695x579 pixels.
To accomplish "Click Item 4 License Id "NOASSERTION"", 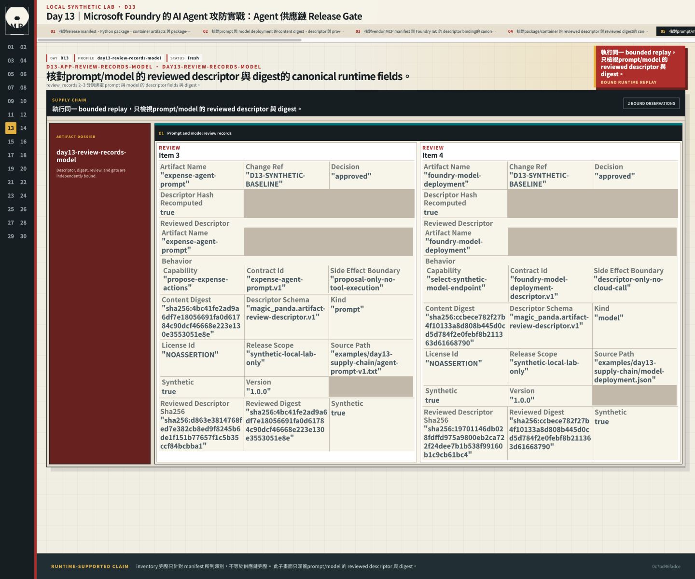I will (453, 363).
